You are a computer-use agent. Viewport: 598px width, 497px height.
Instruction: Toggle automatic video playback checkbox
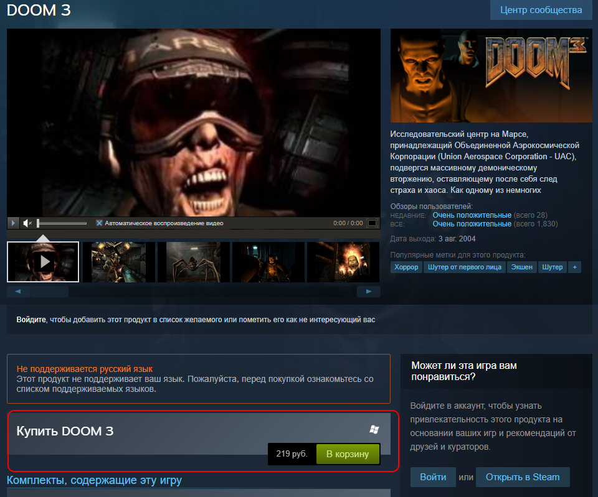pos(99,223)
